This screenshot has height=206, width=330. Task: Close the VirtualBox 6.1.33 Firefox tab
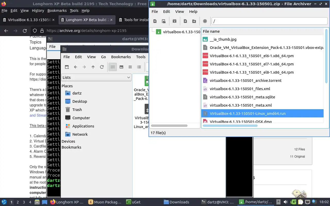tap(53, 20)
